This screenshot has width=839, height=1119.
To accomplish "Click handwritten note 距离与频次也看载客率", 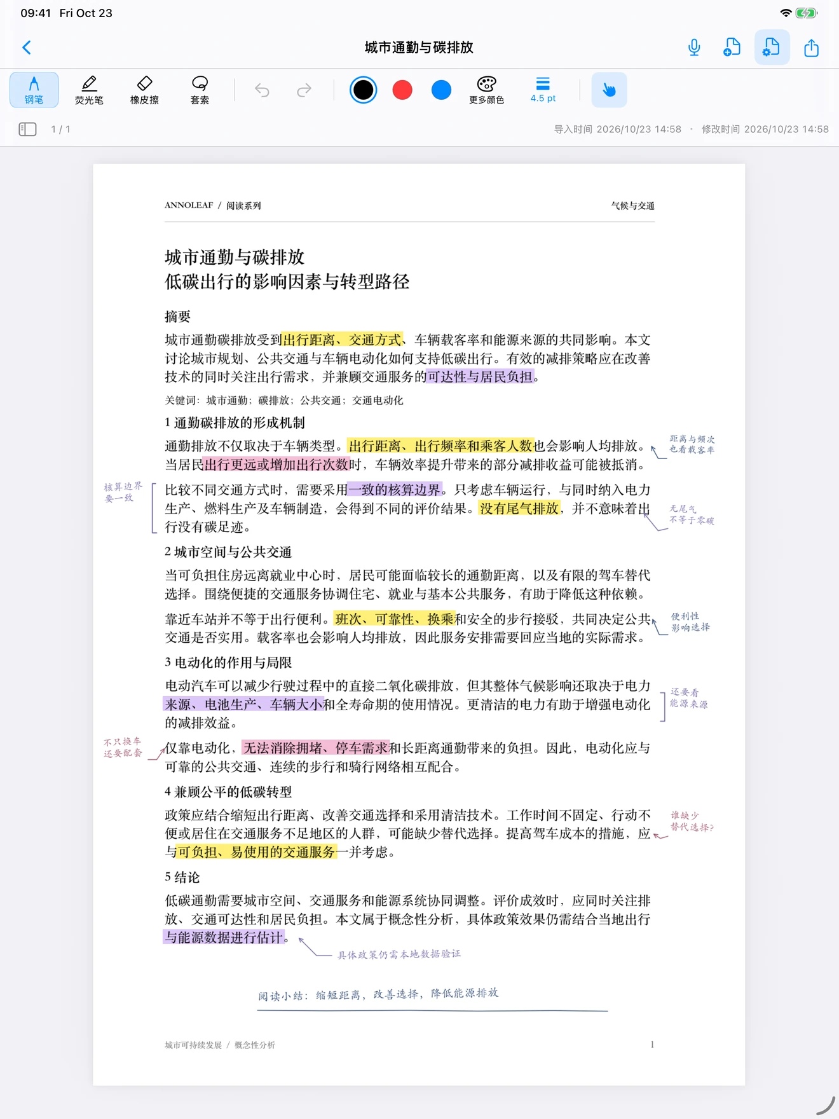I will point(692,444).
